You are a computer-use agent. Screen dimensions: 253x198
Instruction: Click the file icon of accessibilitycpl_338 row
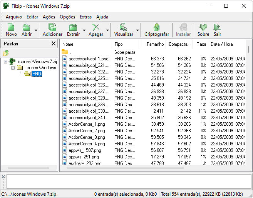click(65, 111)
